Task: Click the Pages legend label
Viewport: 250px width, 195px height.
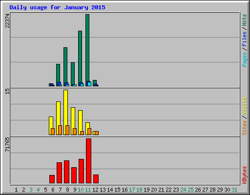Action: click(245, 59)
